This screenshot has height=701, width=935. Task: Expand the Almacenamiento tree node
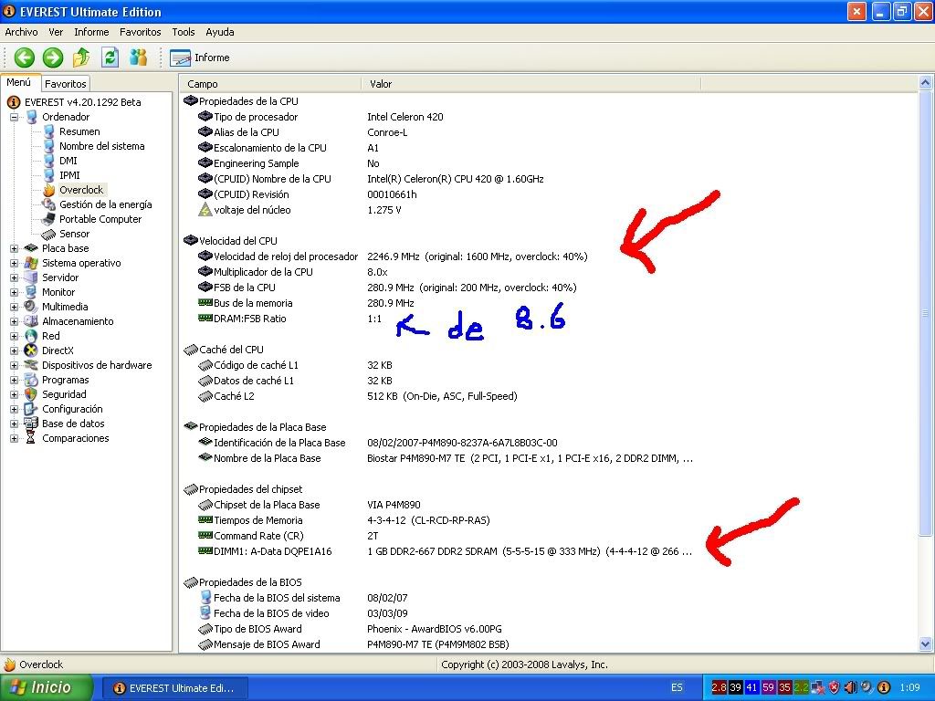[x=15, y=321]
